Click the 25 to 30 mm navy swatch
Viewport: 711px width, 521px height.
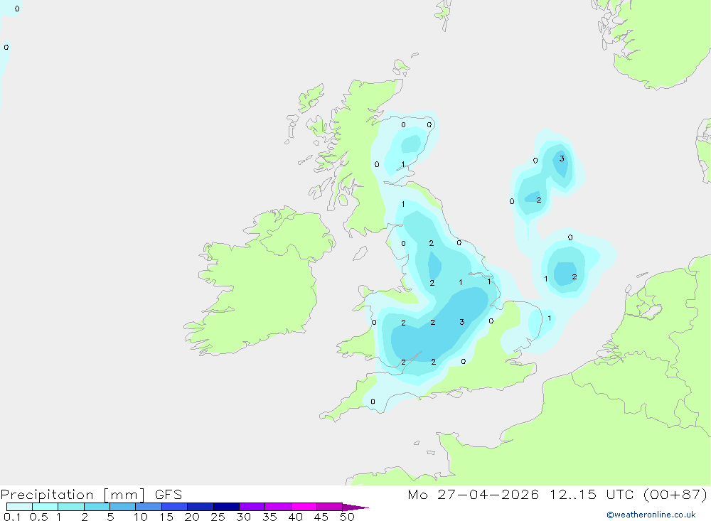226,507
